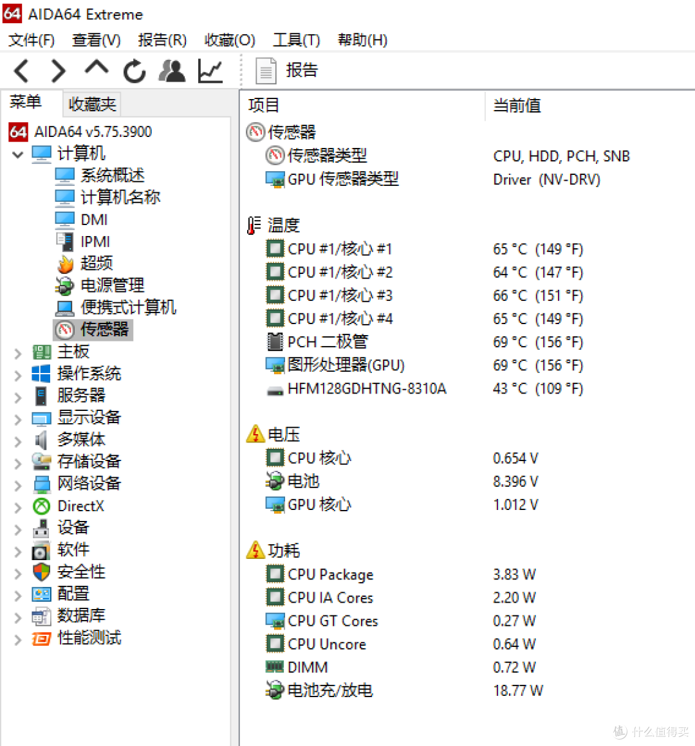Viewport: 695px width, 746px height.
Task: Click the 超频 flame icon
Action: (x=65, y=264)
